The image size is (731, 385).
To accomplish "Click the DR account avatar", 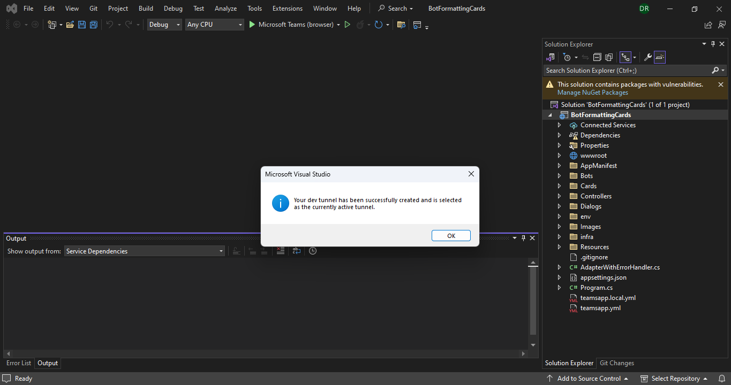I will coord(644,9).
